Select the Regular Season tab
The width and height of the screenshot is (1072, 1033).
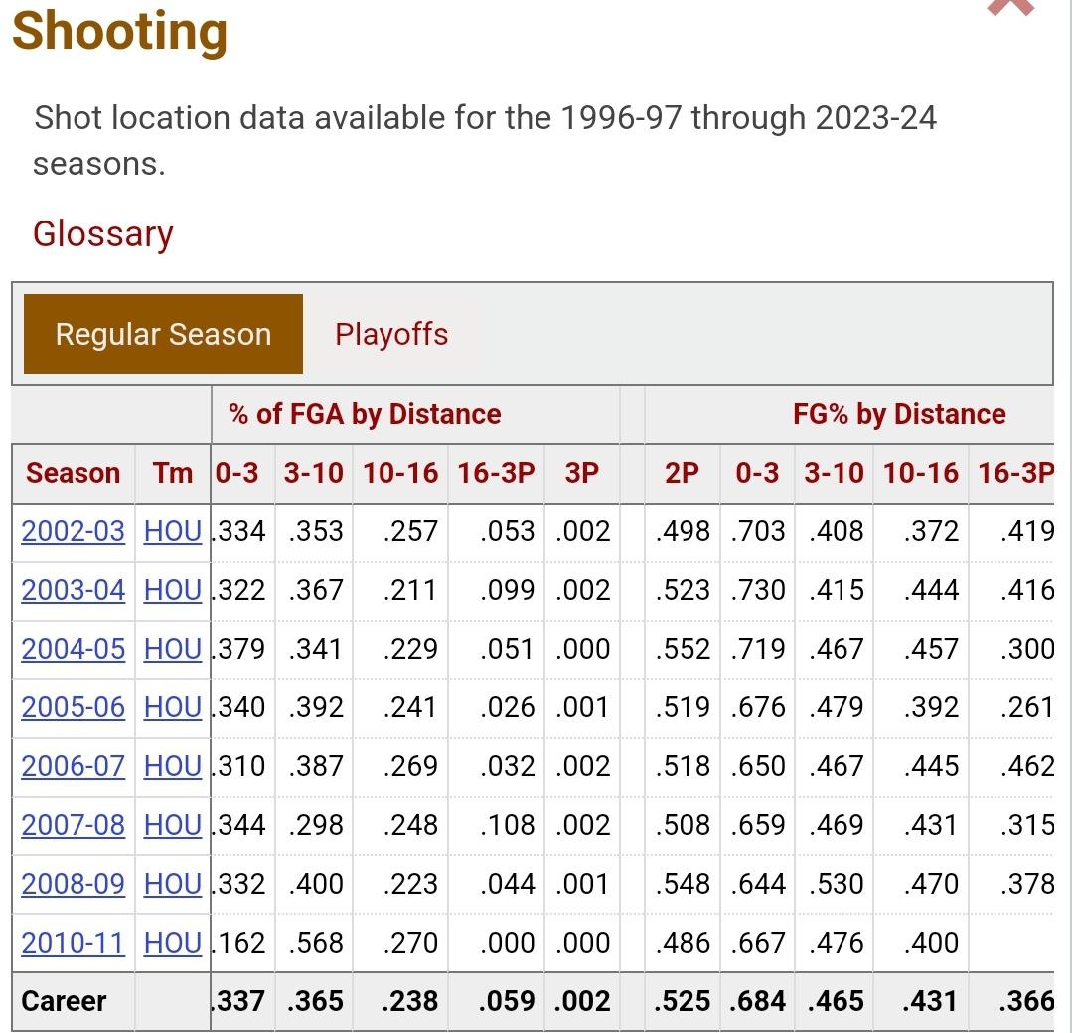[x=163, y=335]
